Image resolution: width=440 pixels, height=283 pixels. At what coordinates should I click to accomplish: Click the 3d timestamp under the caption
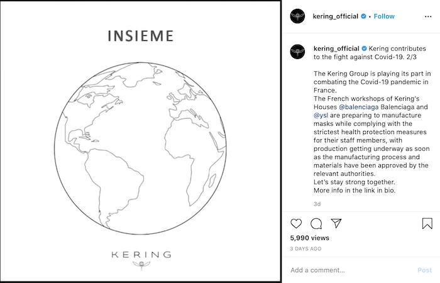[317, 204]
